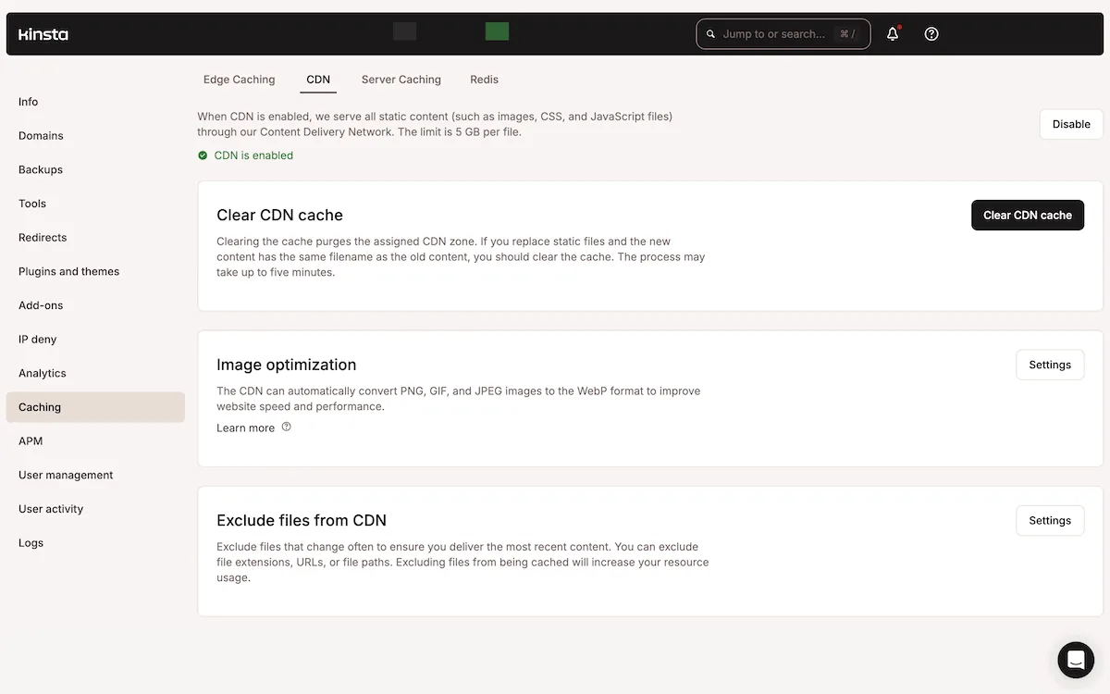Image resolution: width=1110 pixels, height=694 pixels.
Task: Switch to the Edge Caching tab
Action: pyautogui.click(x=239, y=80)
